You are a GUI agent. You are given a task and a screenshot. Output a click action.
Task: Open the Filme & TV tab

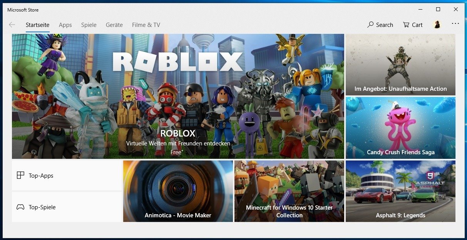pyautogui.click(x=146, y=25)
